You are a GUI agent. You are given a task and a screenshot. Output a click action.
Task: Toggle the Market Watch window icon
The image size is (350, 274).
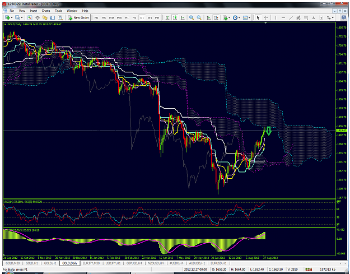tap(30, 17)
